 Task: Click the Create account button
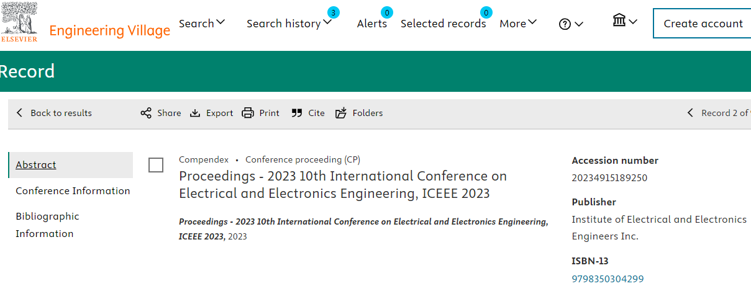coord(703,24)
